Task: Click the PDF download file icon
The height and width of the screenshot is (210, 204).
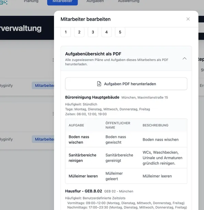Action: (99, 84)
